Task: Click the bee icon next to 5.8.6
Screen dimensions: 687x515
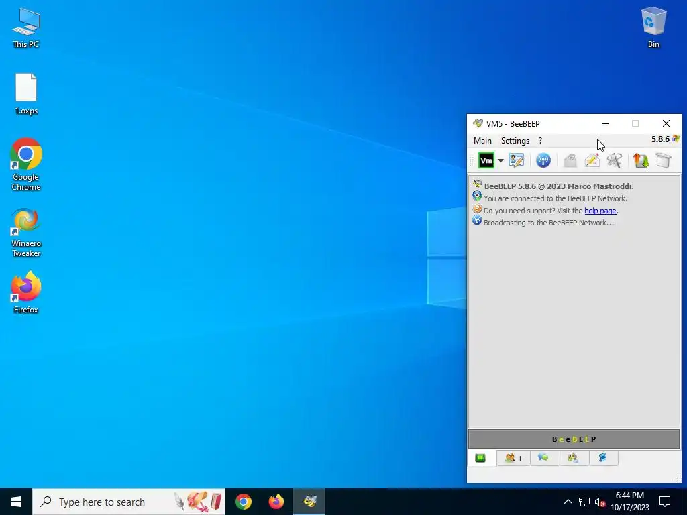Action: pyautogui.click(x=676, y=139)
